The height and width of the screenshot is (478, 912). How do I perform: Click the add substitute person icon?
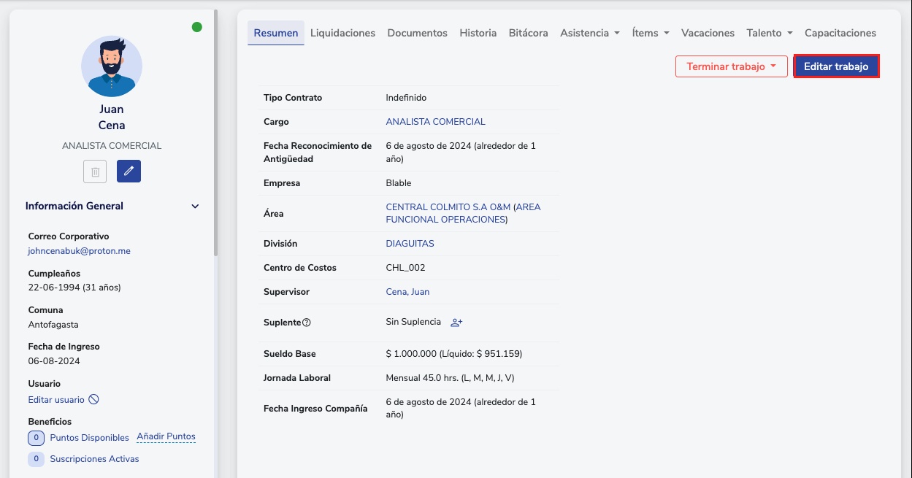[456, 323]
